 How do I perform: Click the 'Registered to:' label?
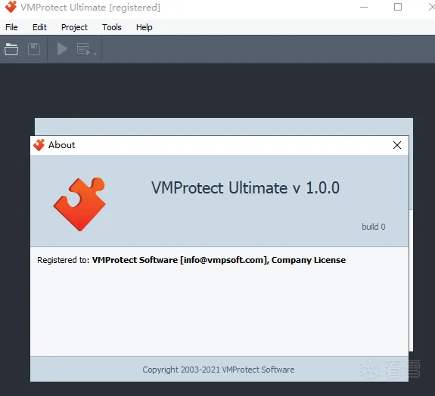[x=64, y=260]
